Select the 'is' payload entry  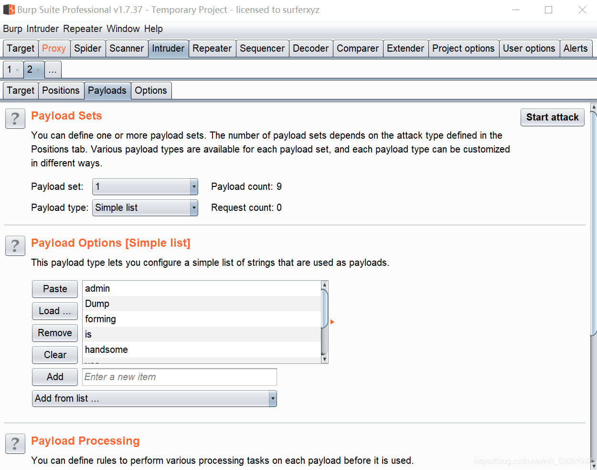coord(202,334)
